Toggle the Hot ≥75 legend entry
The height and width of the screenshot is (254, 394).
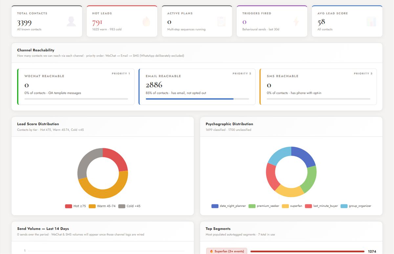[76, 206]
